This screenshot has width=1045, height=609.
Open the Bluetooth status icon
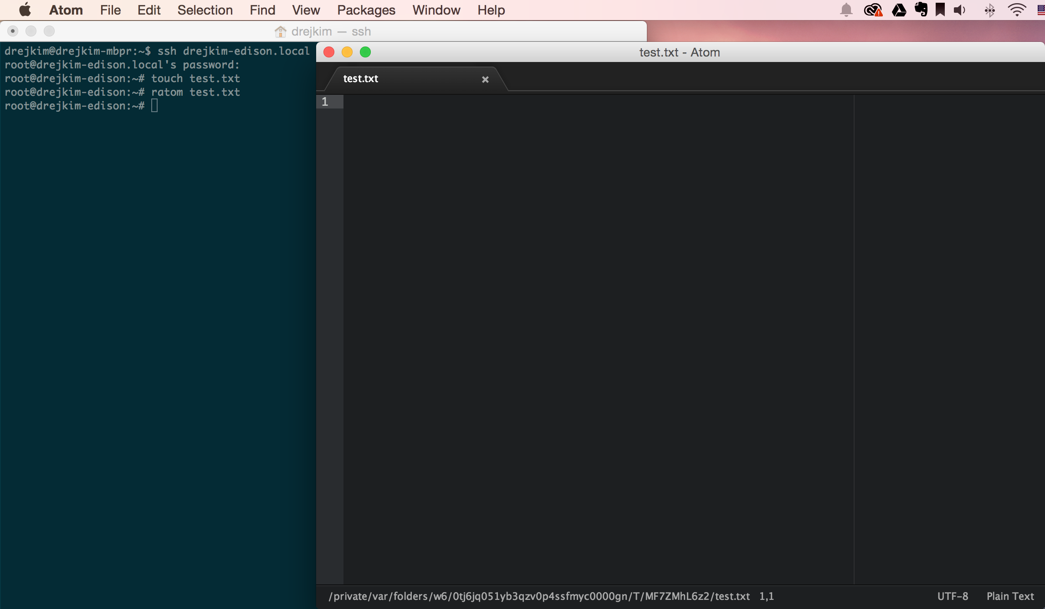click(x=989, y=10)
